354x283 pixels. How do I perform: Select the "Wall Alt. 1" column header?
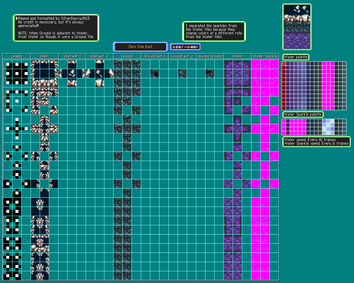pos(72,56)
